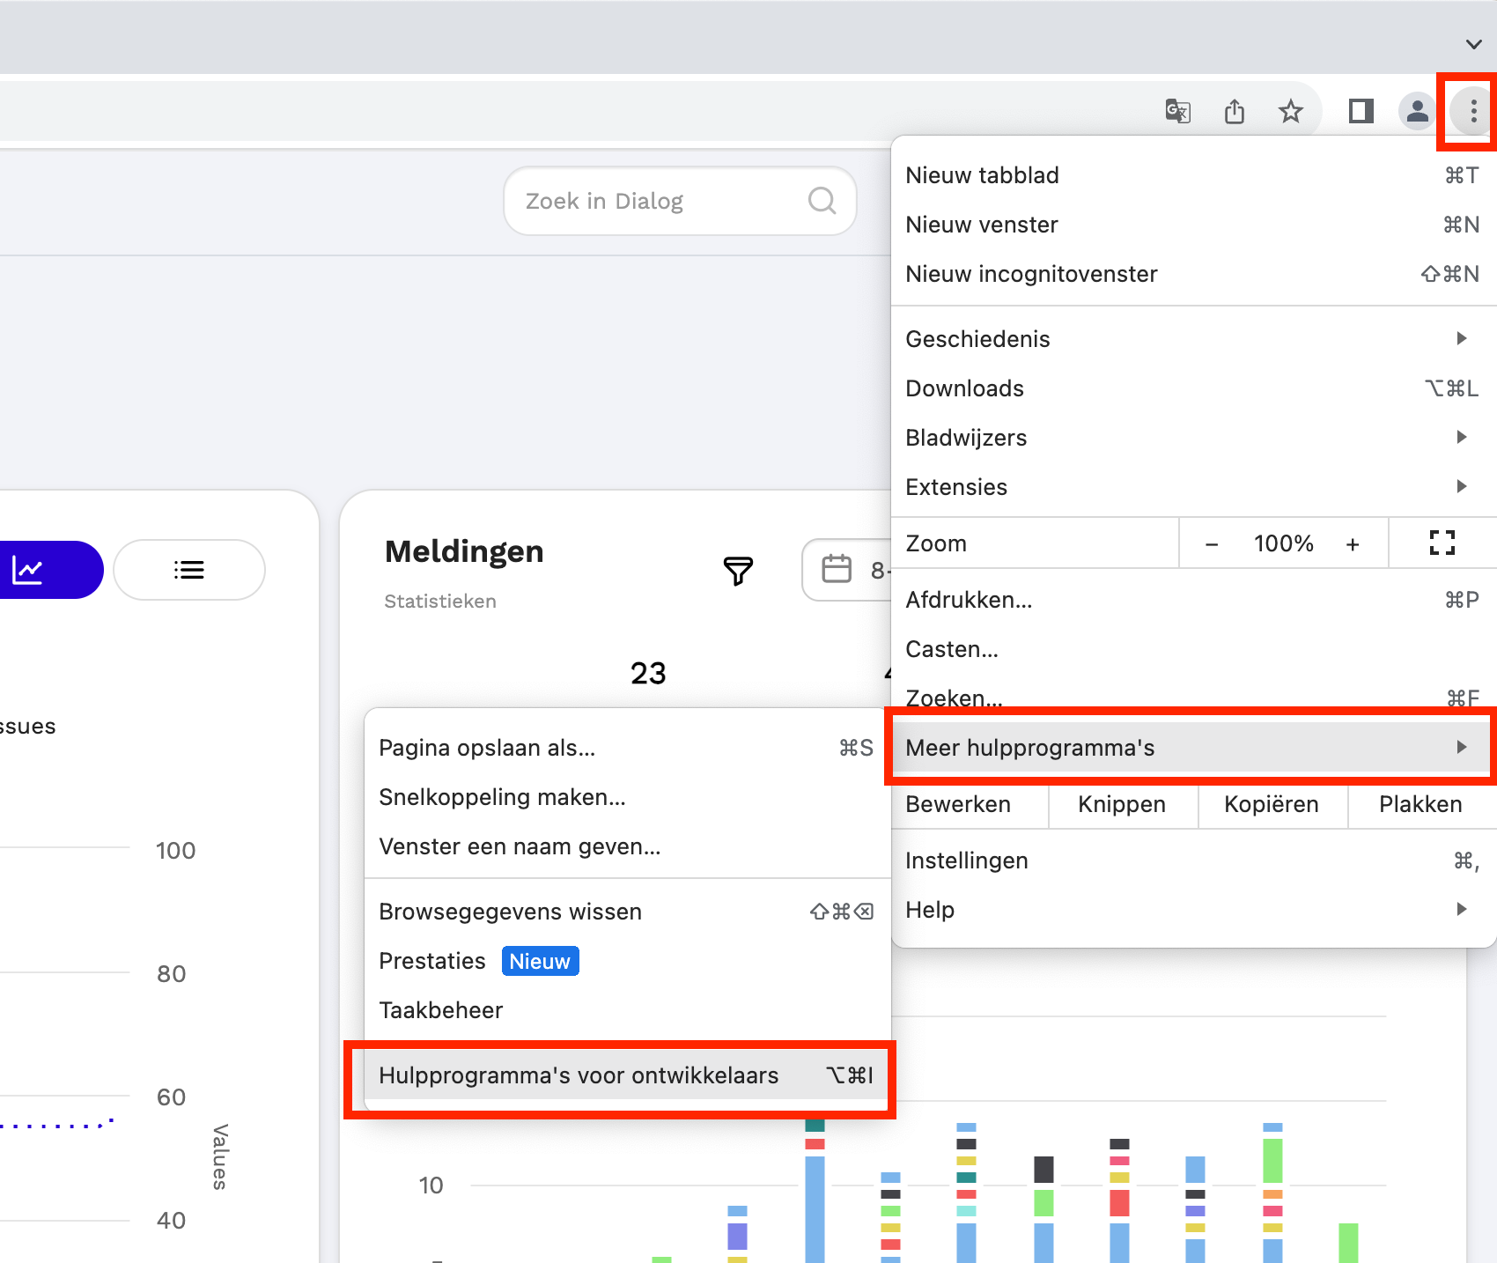This screenshot has height=1263, width=1497.
Task: Click the Nieuw badge beside Prestaties
Action: coord(541,961)
